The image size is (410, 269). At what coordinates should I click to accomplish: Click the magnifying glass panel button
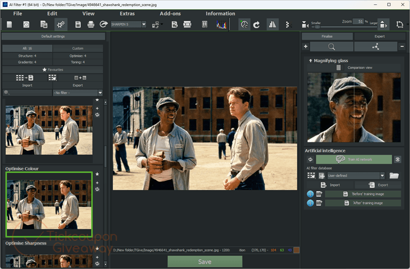tap(331, 47)
